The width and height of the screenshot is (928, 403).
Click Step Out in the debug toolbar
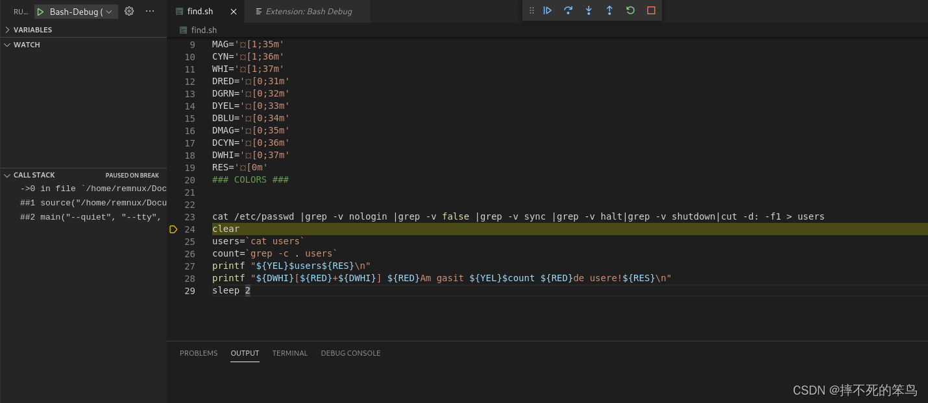click(x=609, y=10)
